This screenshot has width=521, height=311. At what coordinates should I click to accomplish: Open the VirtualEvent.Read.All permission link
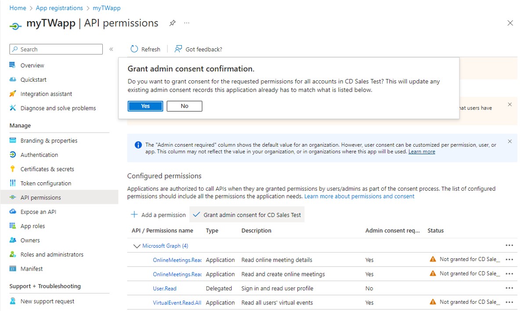point(177,303)
